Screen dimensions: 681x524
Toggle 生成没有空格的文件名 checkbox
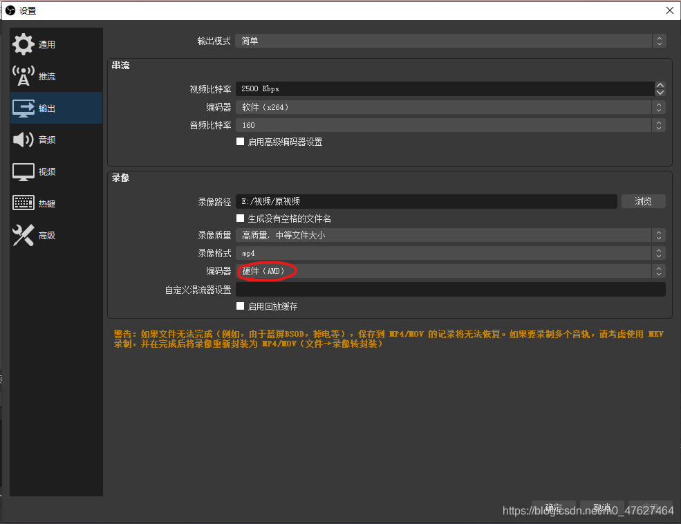(240, 218)
